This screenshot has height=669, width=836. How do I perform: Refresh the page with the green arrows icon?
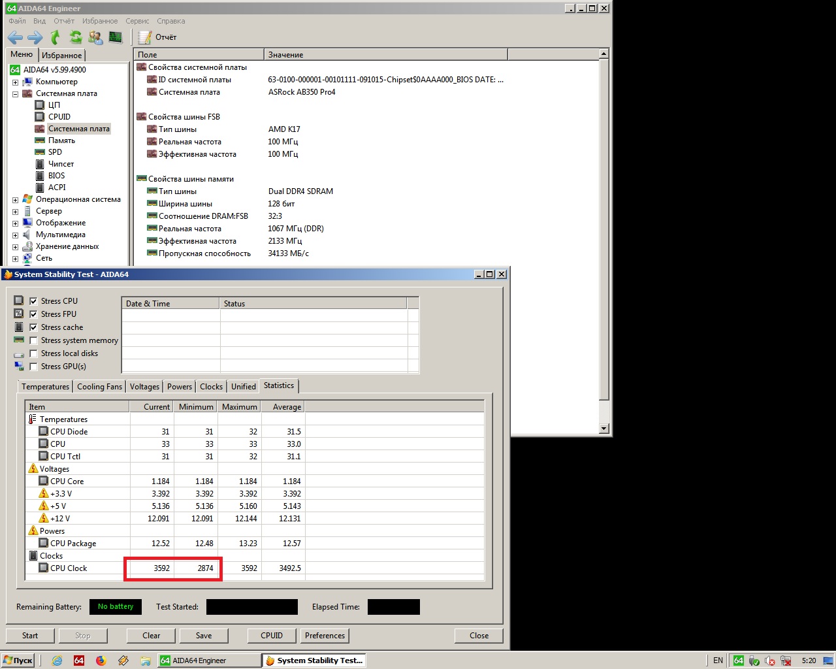tap(76, 37)
